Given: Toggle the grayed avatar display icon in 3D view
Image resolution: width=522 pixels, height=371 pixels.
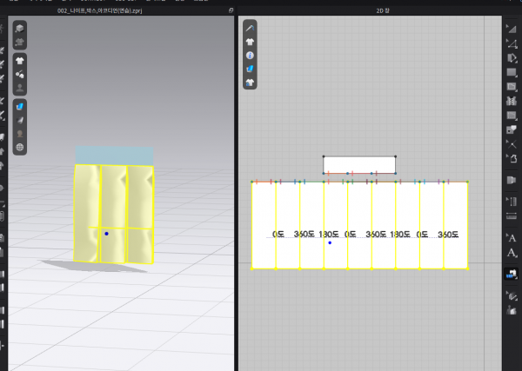Looking at the screenshot, I should tap(20, 88).
